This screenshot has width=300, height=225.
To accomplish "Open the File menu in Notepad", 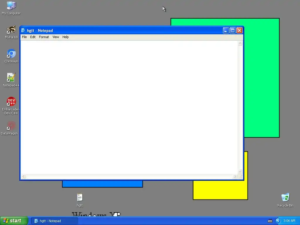I will pyautogui.click(x=24, y=37).
